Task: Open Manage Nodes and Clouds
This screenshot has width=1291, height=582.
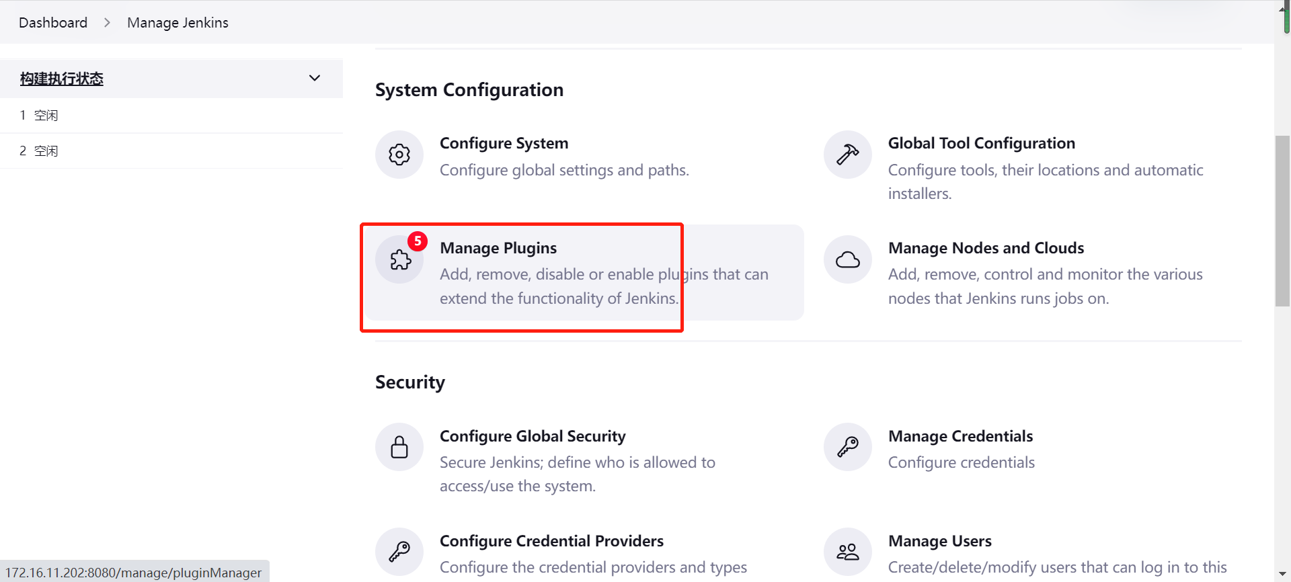Action: [986, 248]
